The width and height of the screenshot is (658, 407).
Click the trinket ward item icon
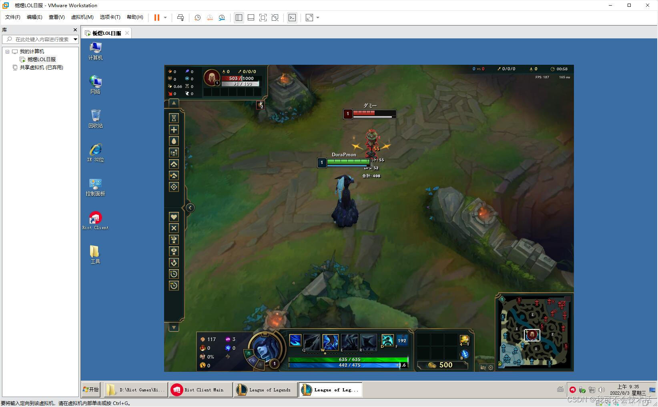click(x=464, y=340)
